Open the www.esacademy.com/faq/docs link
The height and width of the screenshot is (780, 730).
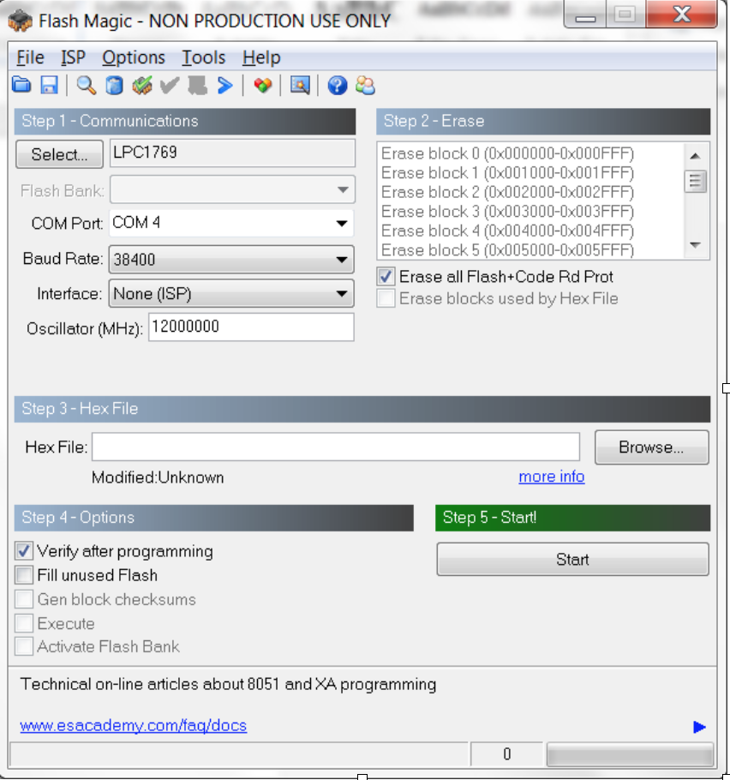[x=134, y=726]
